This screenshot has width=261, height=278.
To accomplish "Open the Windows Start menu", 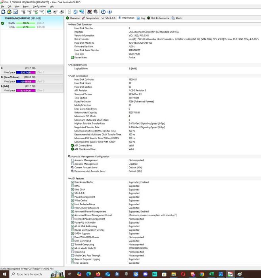I will click(x=5, y=274).
